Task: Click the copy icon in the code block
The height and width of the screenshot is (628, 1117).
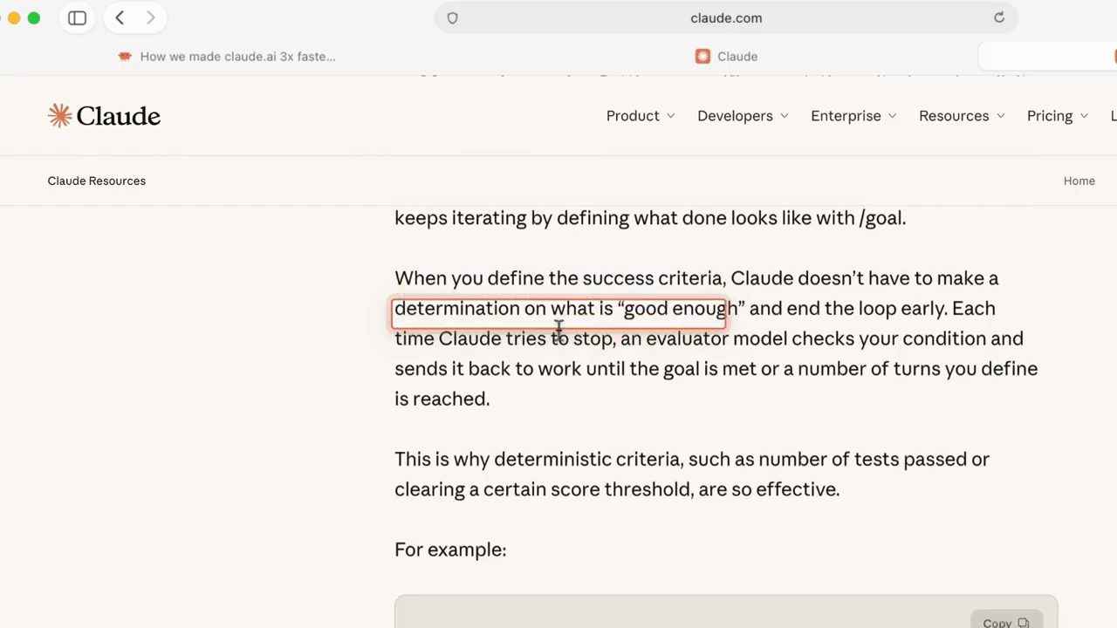Action: [1024, 623]
